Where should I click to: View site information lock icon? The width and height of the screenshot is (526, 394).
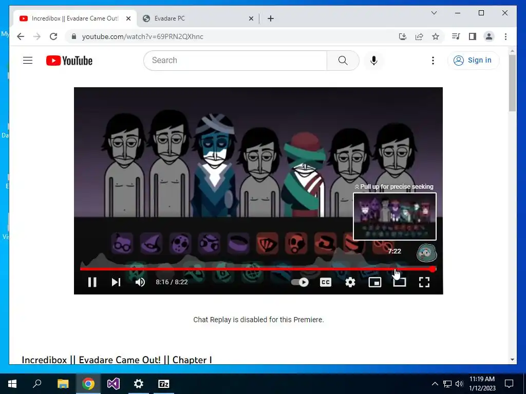[x=74, y=36]
